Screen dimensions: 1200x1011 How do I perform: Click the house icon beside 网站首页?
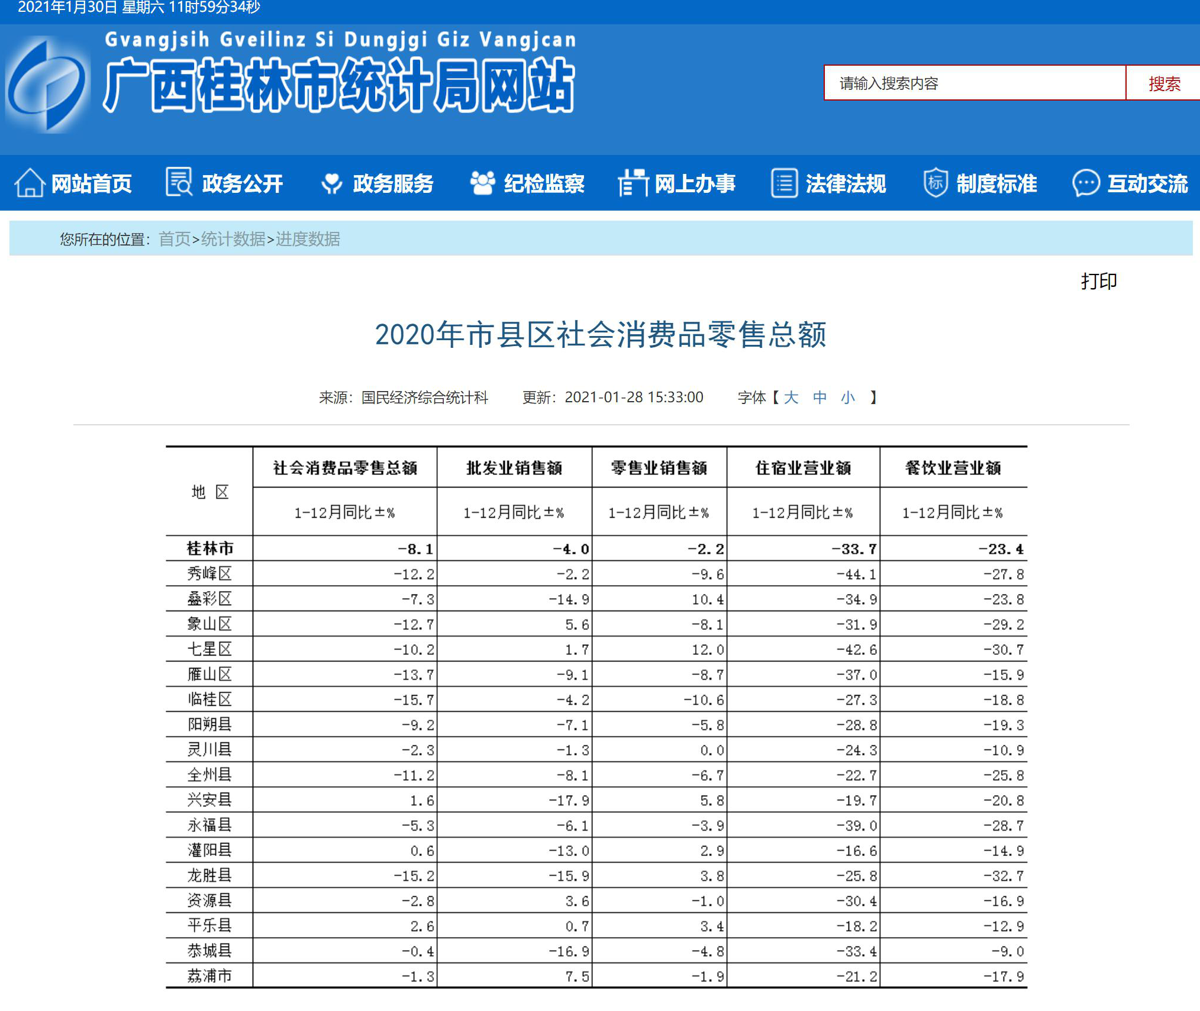click(x=29, y=183)
